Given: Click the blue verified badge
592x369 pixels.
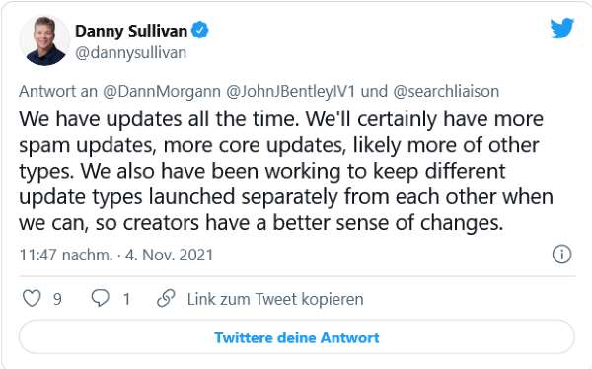Looking at the screenshot, I should click(200, 30).
